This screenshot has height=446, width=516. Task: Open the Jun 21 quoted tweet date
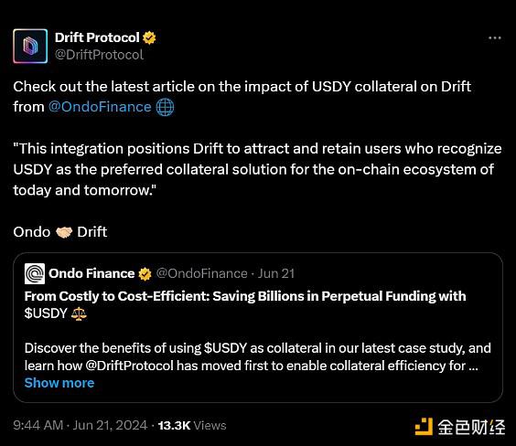276,273
